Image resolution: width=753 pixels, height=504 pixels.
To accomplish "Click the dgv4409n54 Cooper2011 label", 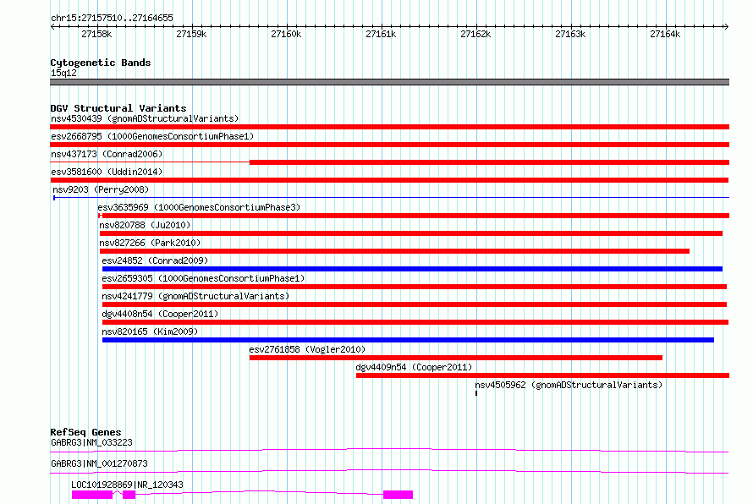I will click(414, 367).
